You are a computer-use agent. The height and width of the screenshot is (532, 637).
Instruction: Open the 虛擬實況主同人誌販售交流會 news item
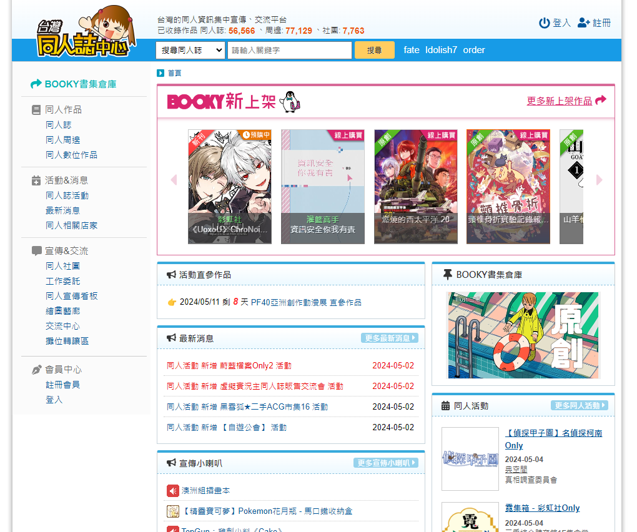point(255,387)
